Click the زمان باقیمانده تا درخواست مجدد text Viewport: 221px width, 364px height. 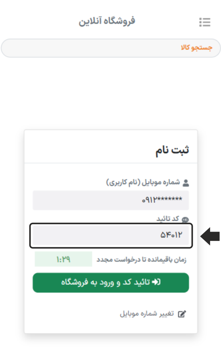141,260
